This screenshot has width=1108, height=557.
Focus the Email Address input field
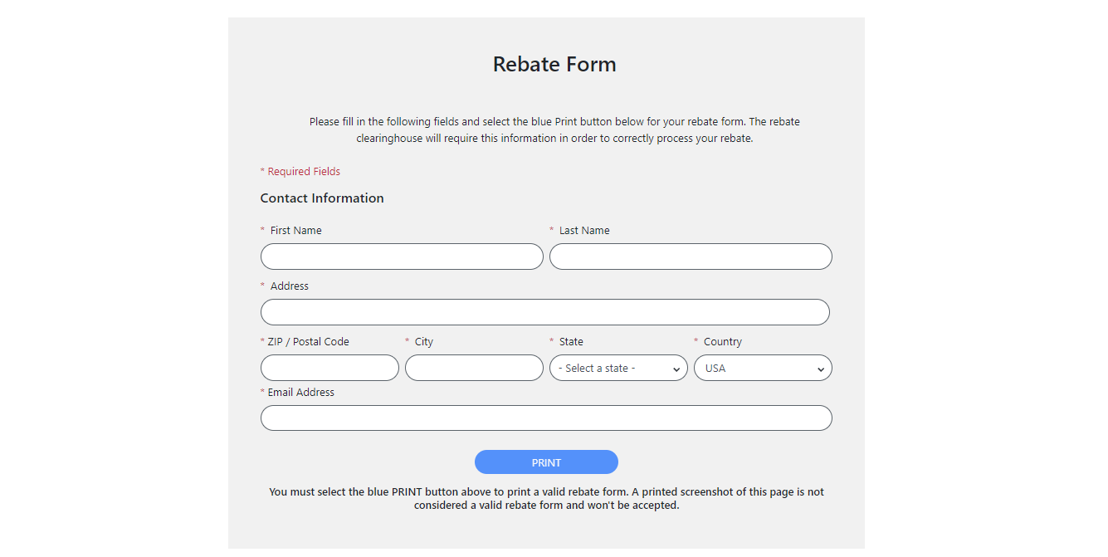pyautogui.click(x=546, y=418)
